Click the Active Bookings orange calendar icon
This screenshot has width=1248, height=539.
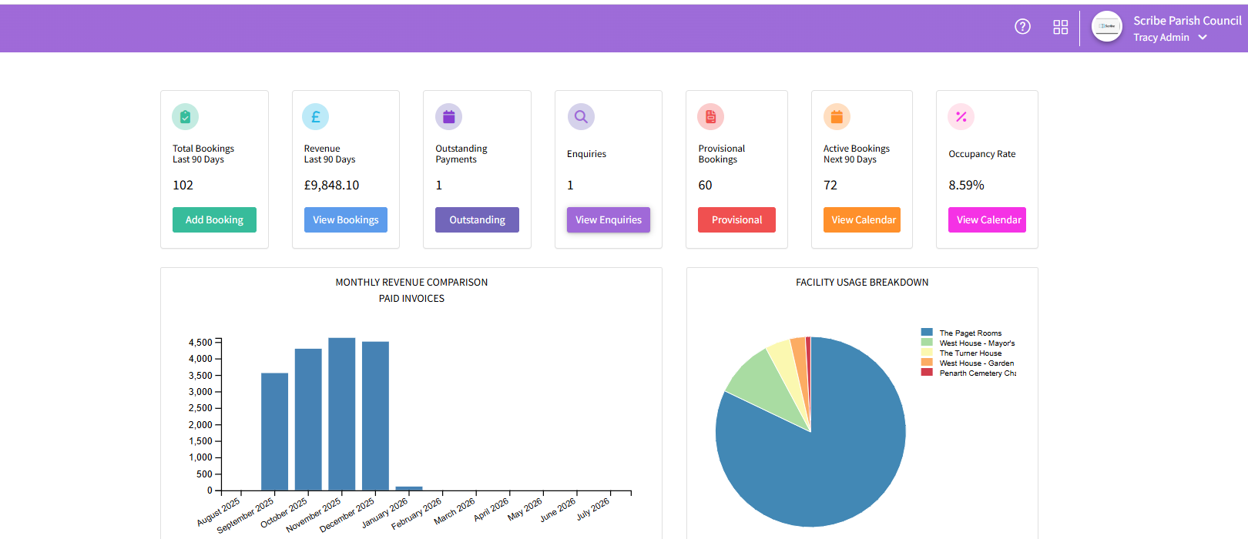[x=836, y=117]
